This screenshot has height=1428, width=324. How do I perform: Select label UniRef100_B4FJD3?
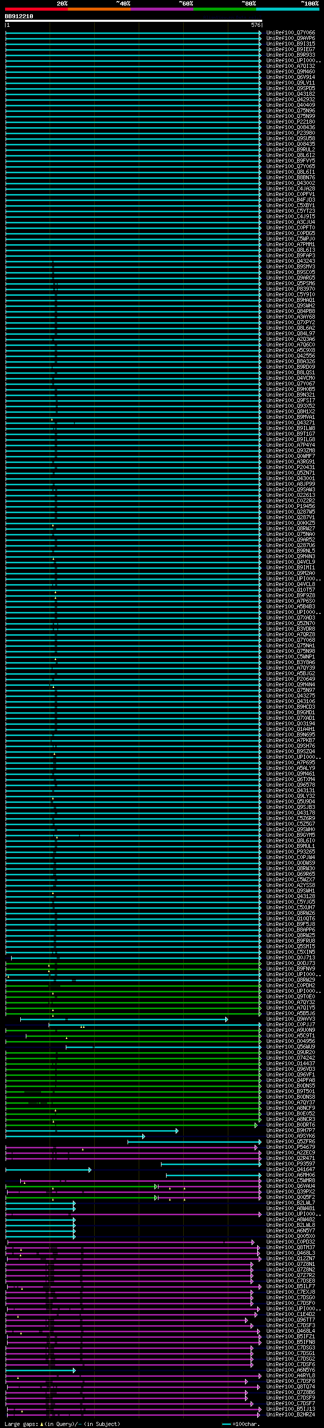291,200
